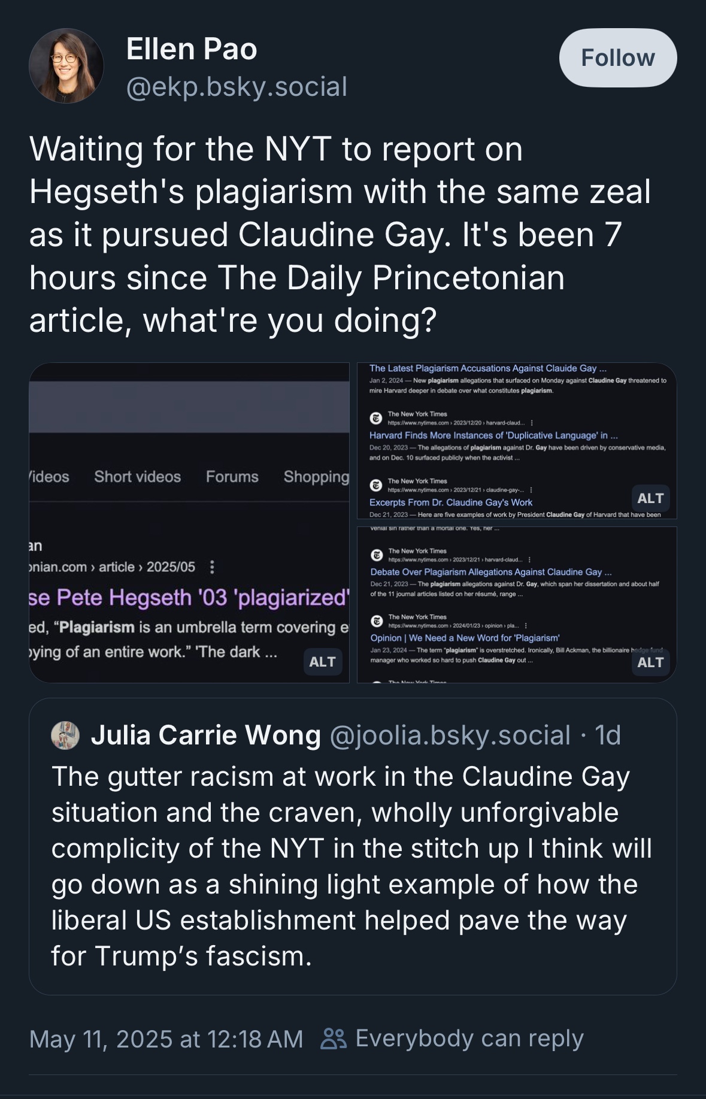Switch to the "Short videos" tab
This screenshot has height=1099, width=706.
click(x=137, y=477)
